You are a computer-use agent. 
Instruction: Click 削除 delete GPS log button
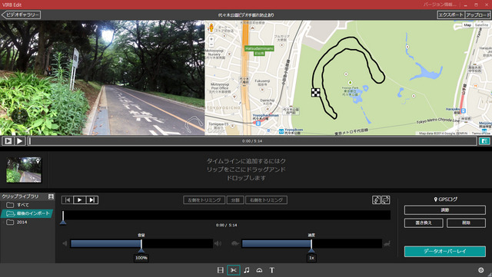(467, 223)
